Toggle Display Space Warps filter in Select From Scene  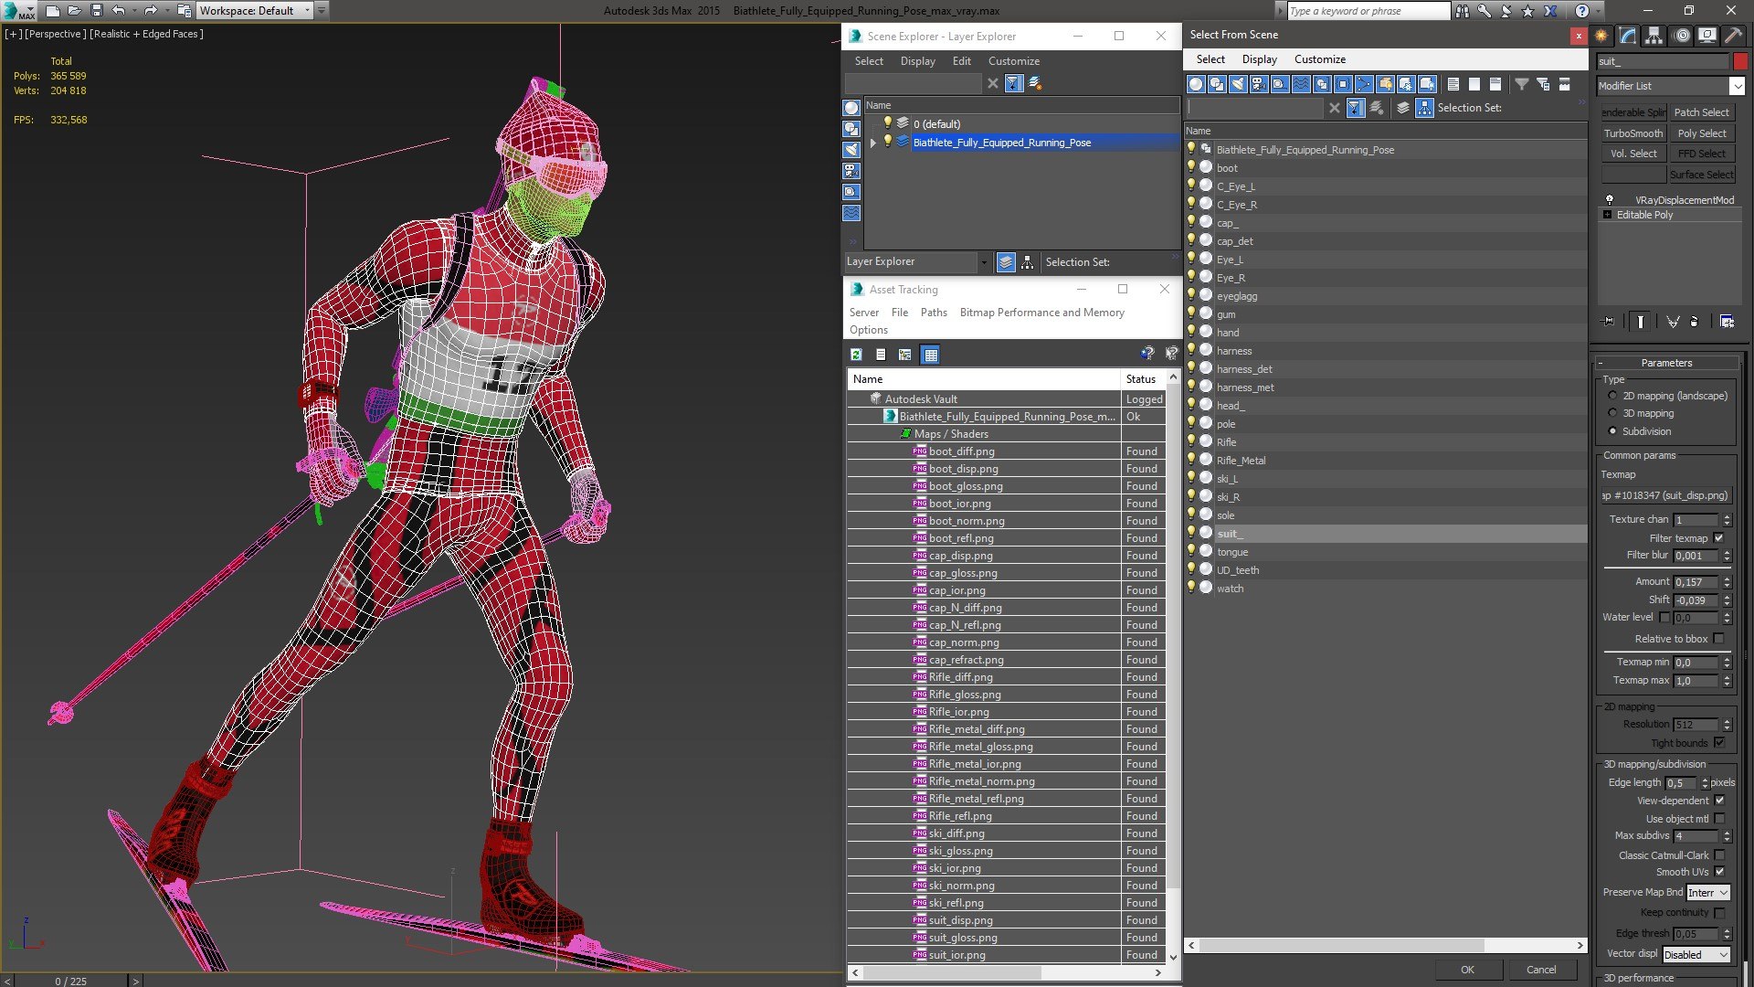(1301, 84)
